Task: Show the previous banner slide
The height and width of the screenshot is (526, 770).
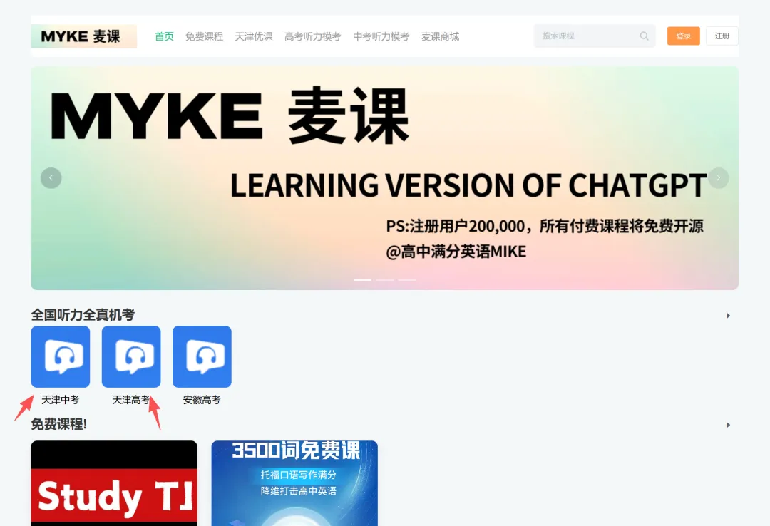Action: [51, 177]
